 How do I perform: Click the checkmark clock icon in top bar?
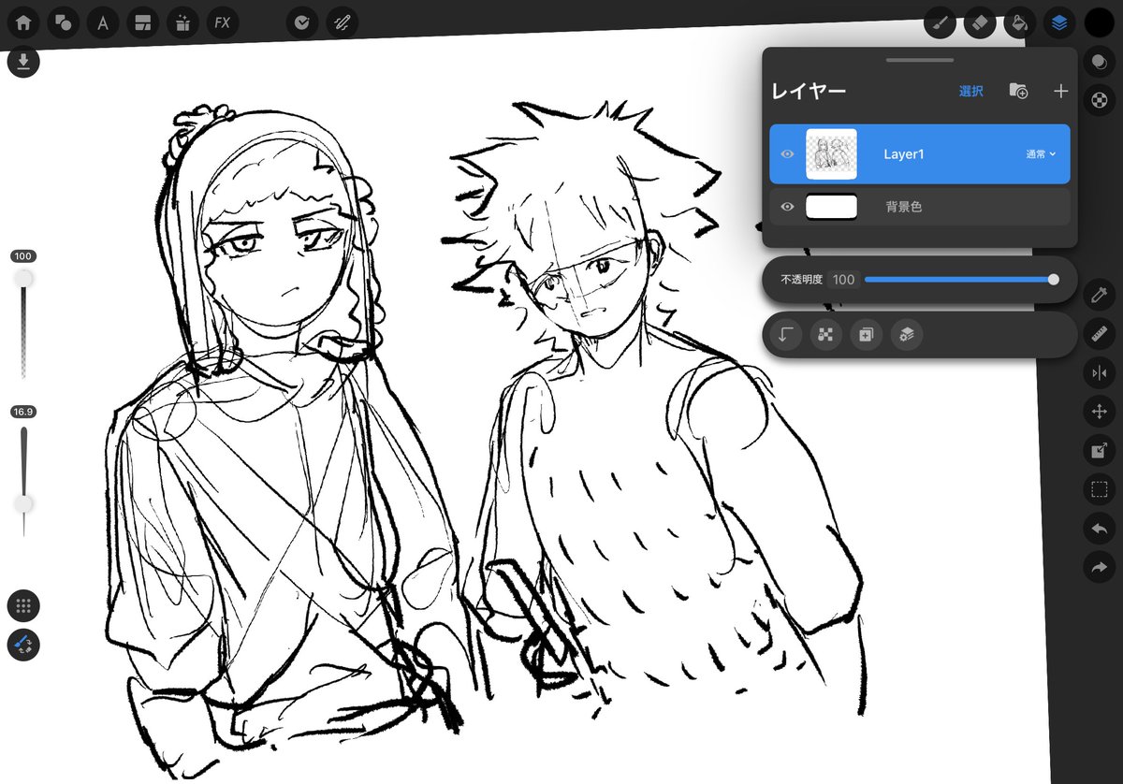[302, 22]
